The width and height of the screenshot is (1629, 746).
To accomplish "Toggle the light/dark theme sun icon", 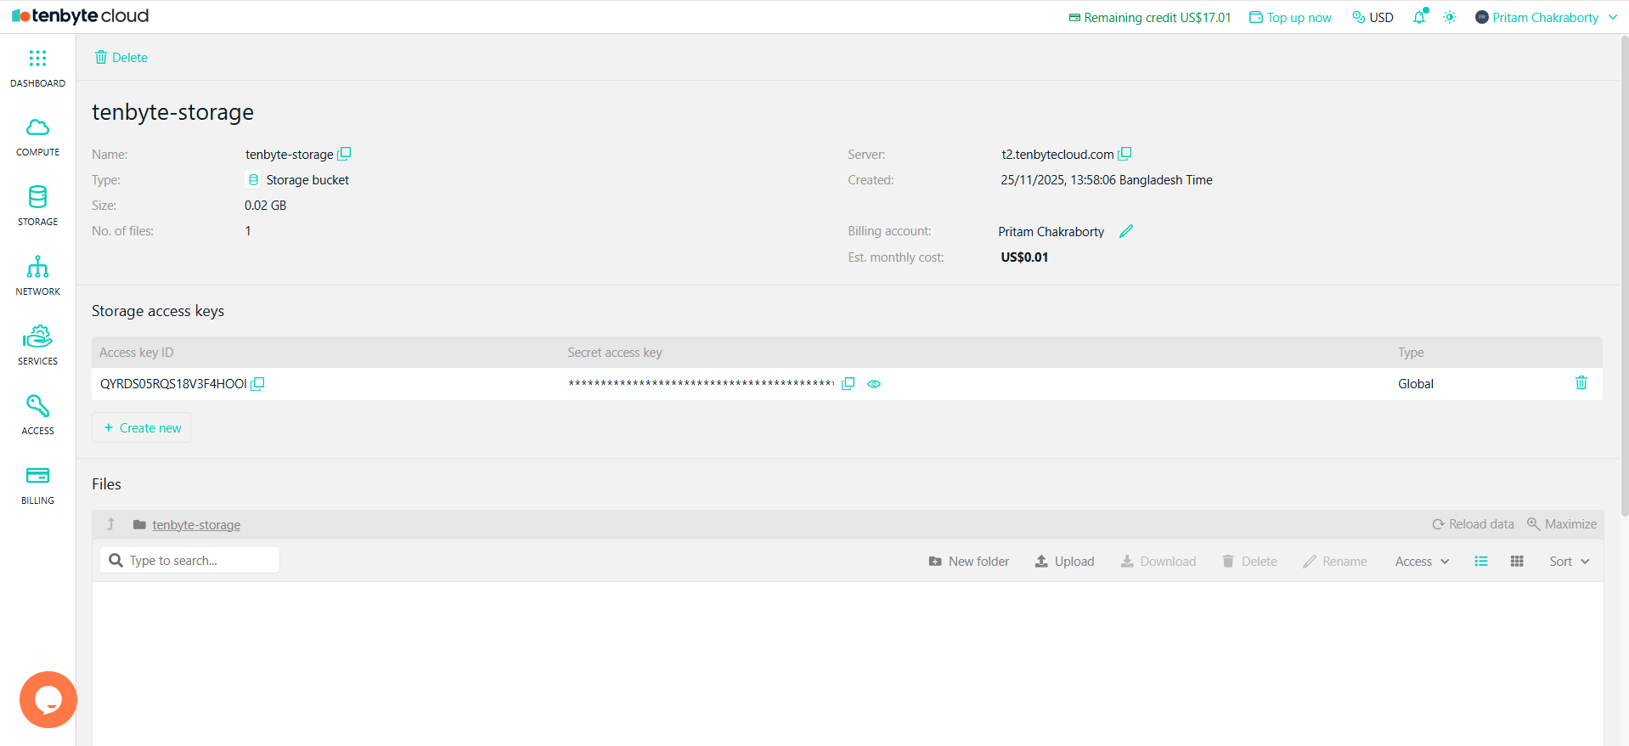I will 1450,17.
